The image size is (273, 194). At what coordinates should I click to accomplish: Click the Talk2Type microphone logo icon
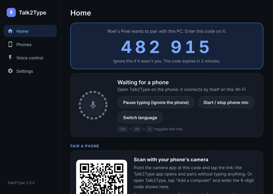tap(11, 12)
